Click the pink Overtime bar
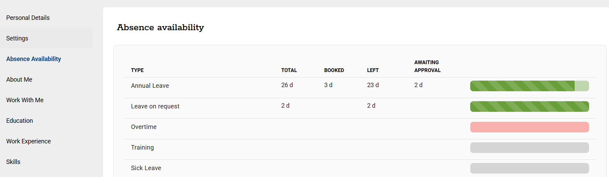The width and height of the screenshot is (609, 177). [529, 127]
